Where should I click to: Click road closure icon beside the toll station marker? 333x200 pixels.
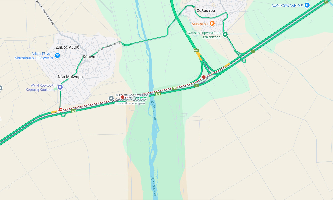pyautogui.click(x=123, y=97)
